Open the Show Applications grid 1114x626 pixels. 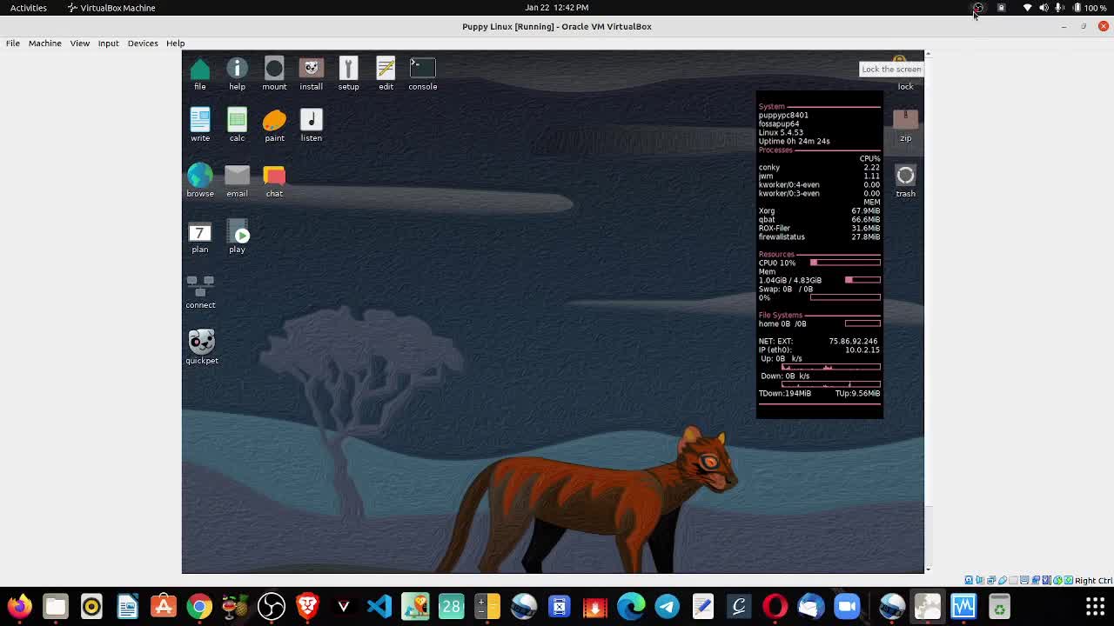click(1095, 606)
